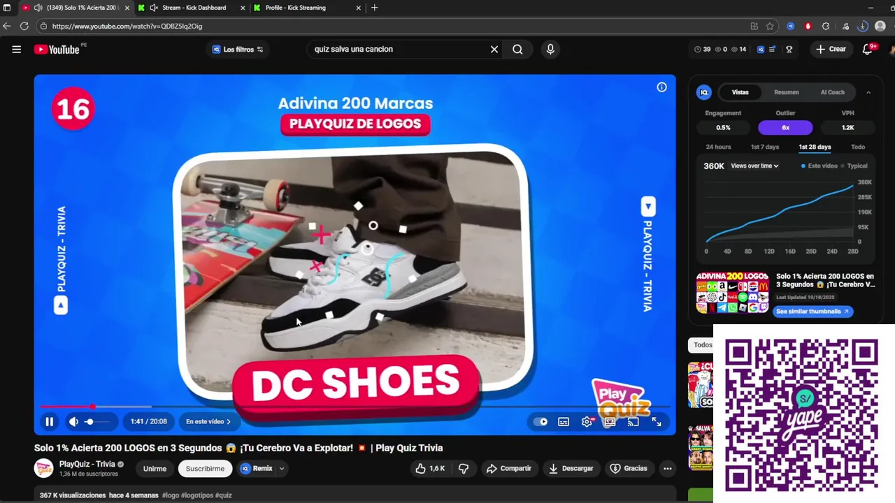This screenshot has height=503, width=895.
Task: Open the Resumen tab
Action: pos(786,92)
